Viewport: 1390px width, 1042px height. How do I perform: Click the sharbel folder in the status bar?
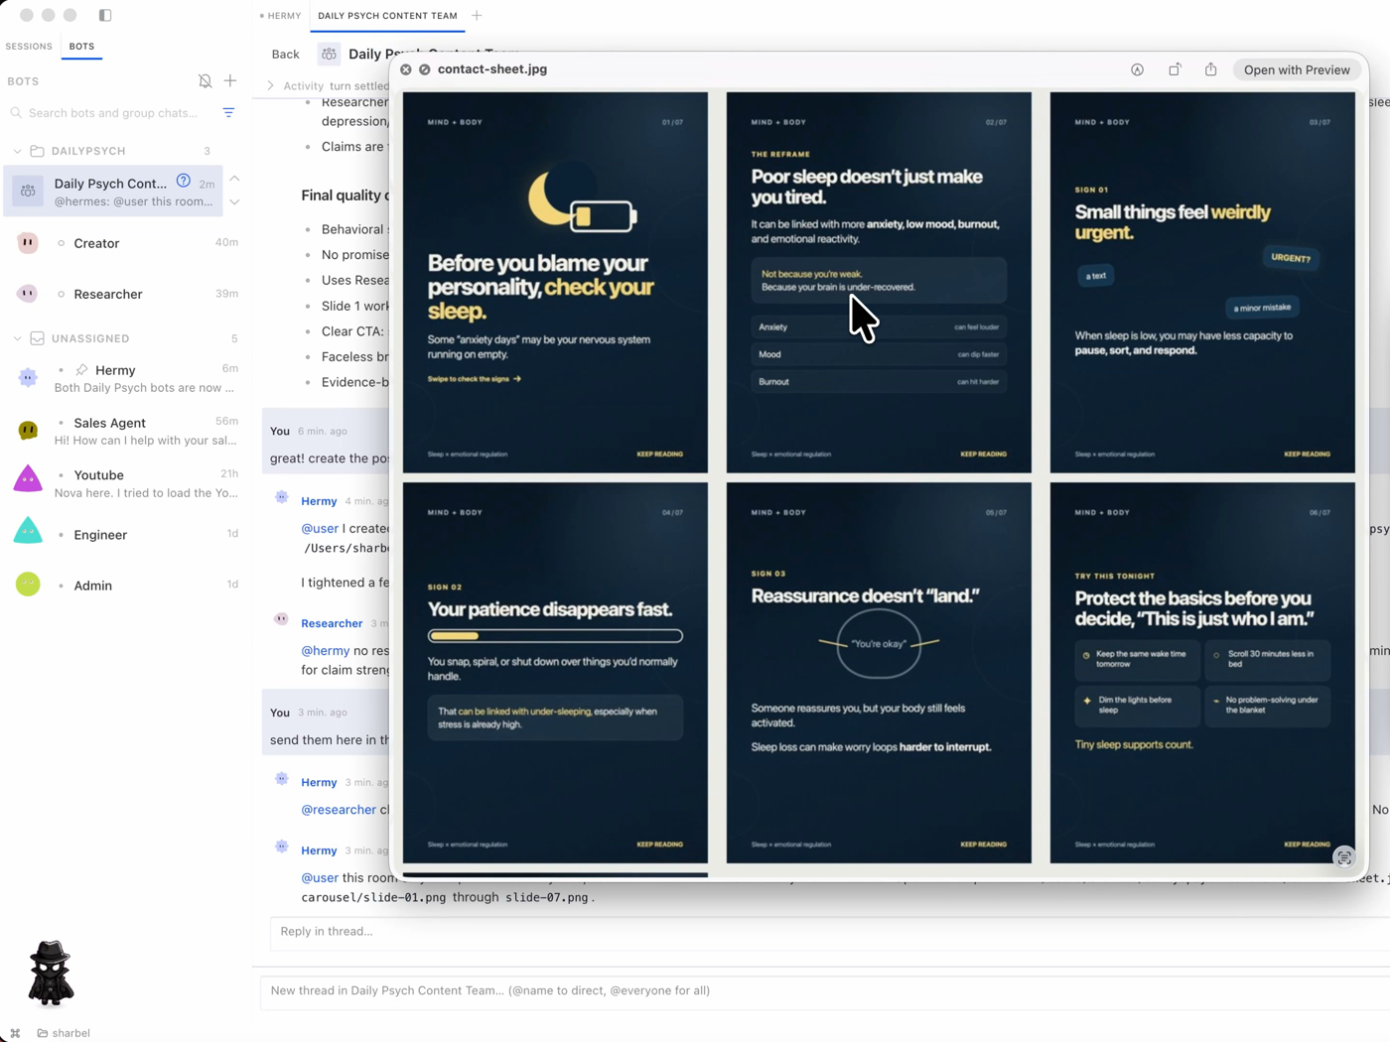(x=64, y=1033)
